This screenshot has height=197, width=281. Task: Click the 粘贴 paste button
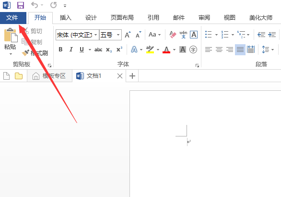pos(10,42)
